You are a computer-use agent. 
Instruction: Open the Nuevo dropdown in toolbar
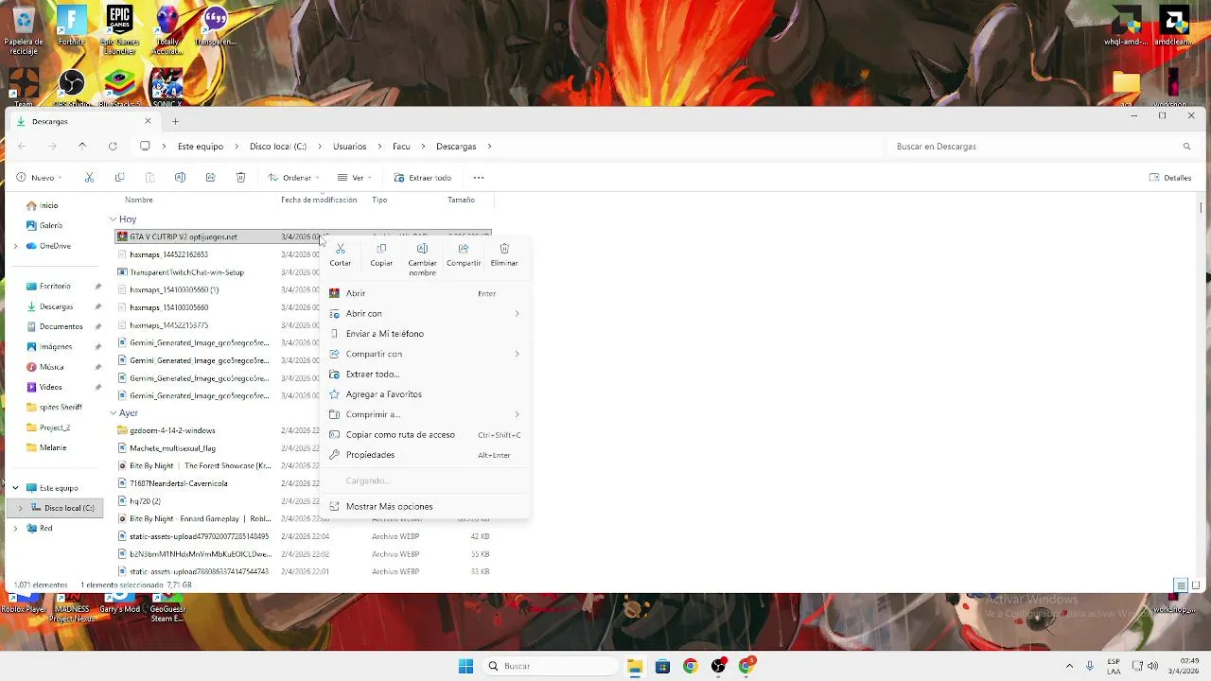[x=39, y=178]
